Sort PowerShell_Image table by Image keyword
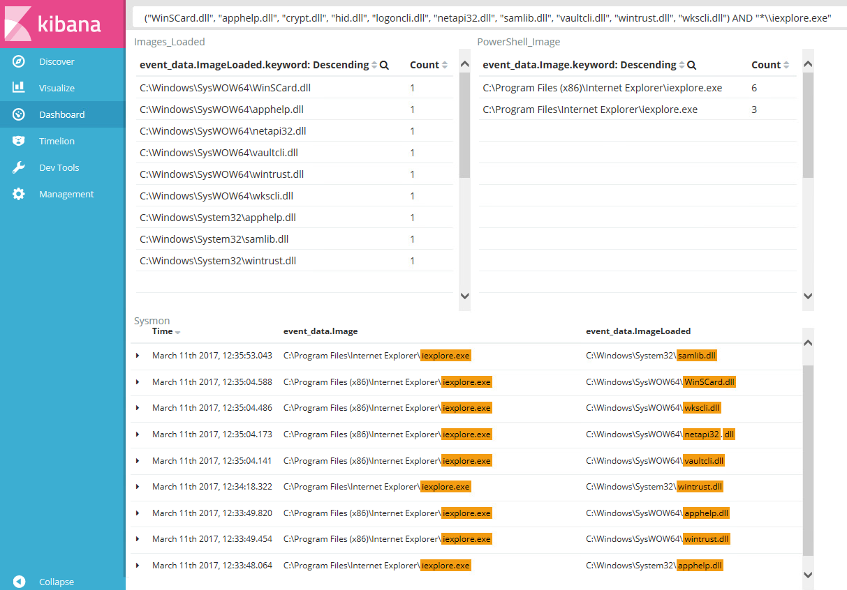Image resolution: width=847 pixels, height=590 pixels. (682, 65)
